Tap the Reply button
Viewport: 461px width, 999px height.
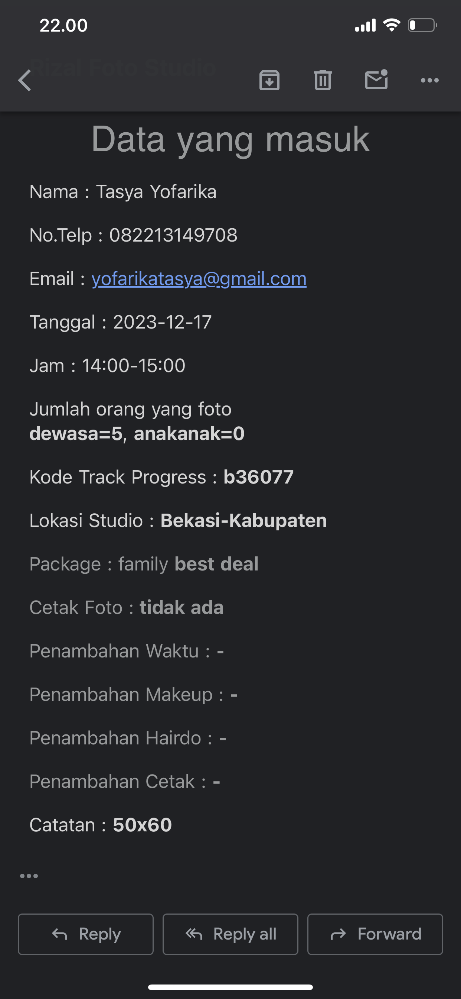(86, 934)
